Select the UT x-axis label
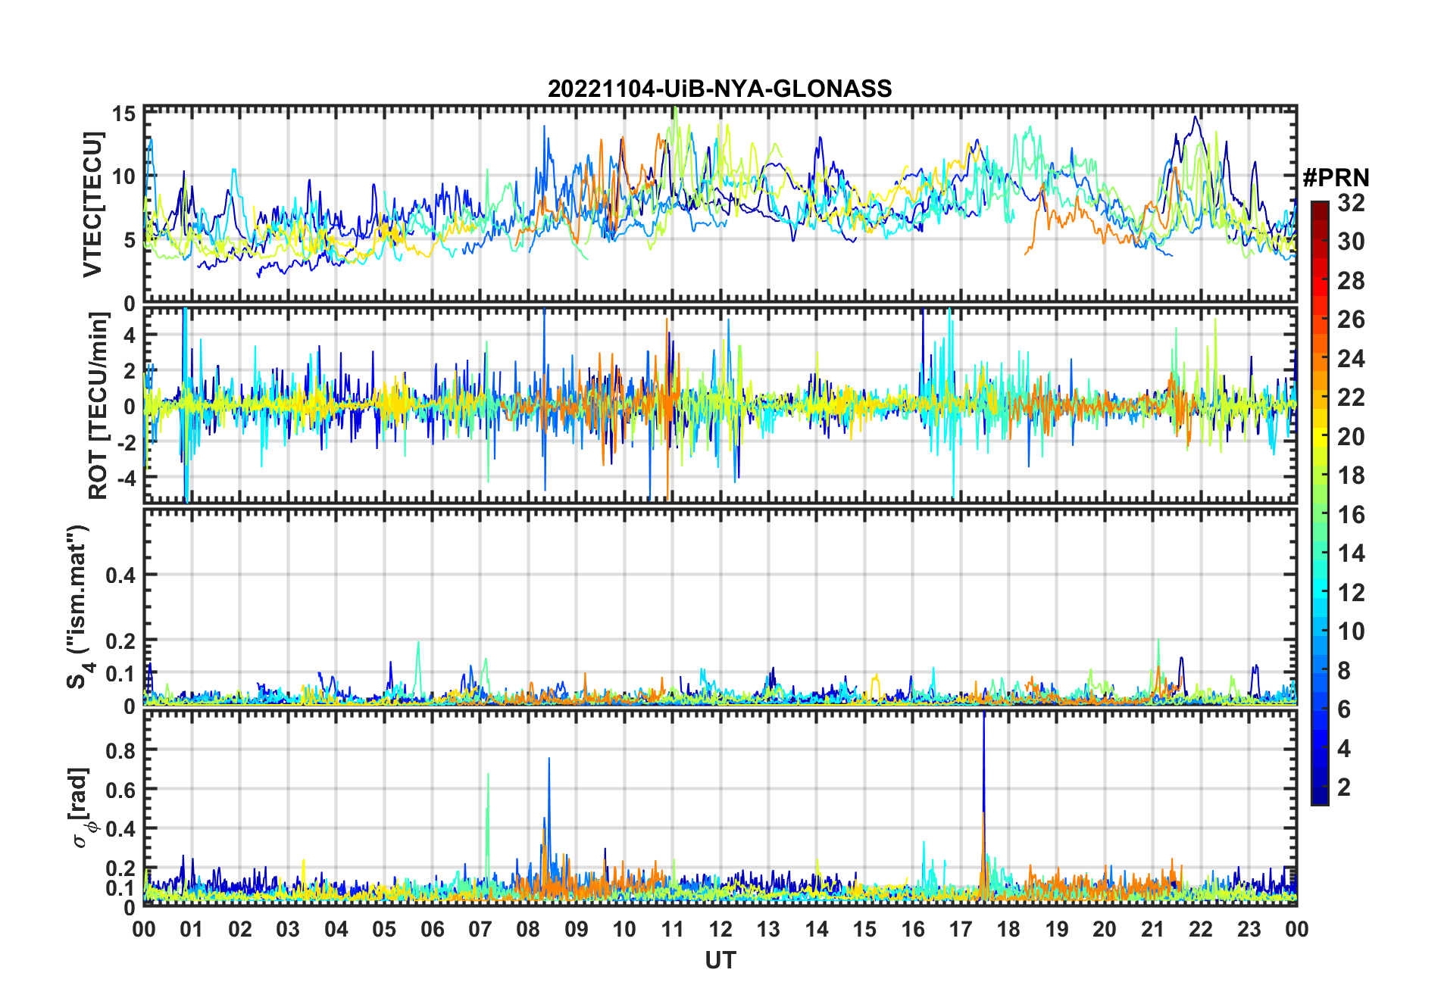This screenshot has height=1007, width=1441. [720, 960]
